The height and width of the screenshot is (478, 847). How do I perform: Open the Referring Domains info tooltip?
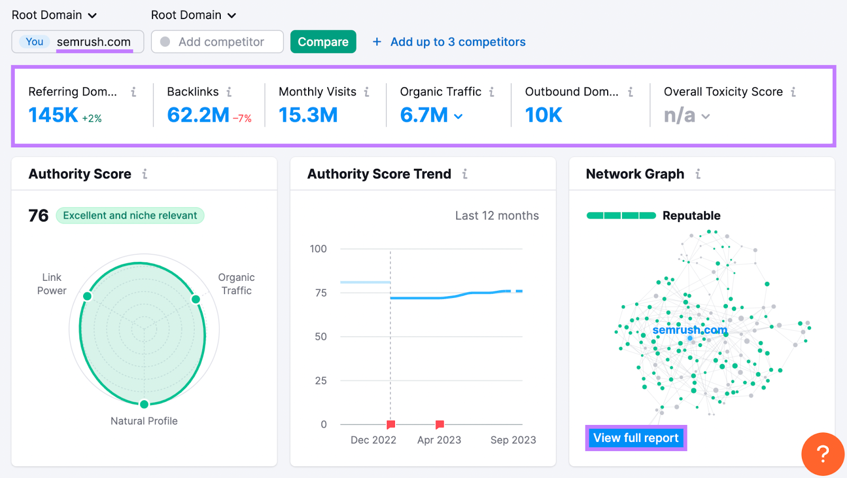pyautogui.click(x=134, y=91)
